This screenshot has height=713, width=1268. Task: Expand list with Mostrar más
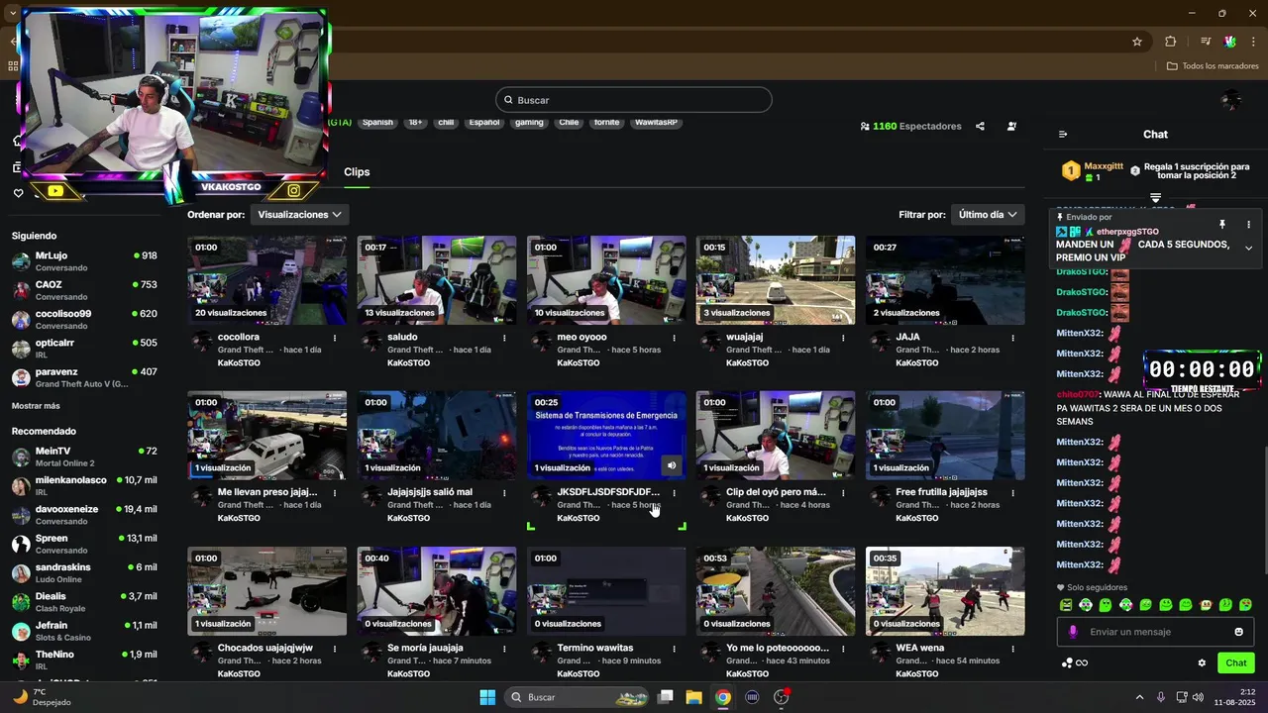(x=36, y=406)
